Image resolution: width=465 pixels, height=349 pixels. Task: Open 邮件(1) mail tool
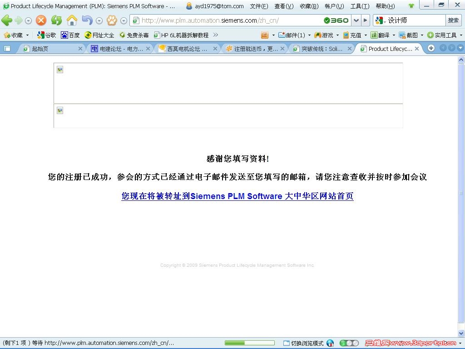click(292, 35)
